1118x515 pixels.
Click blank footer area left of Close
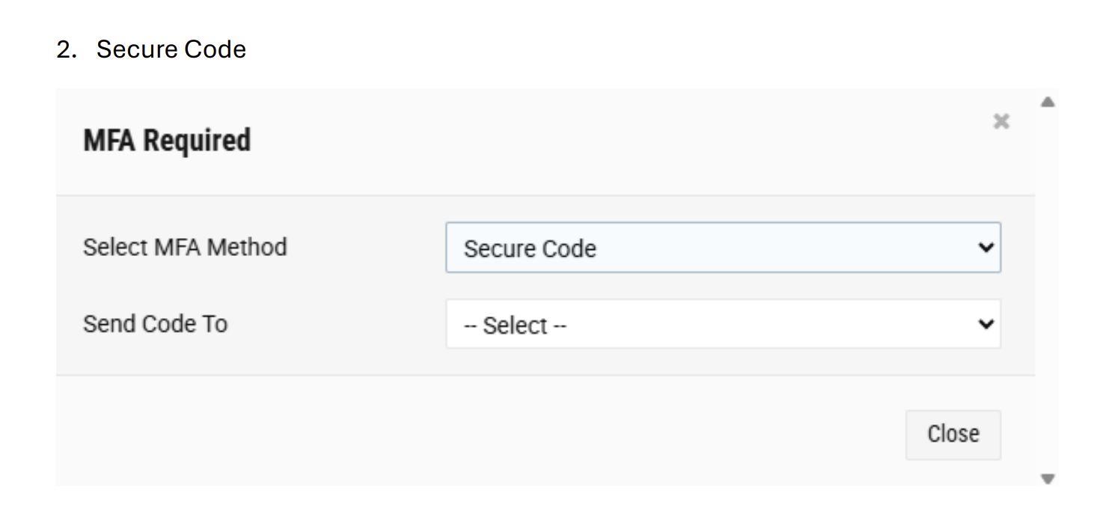pos(449,434)
